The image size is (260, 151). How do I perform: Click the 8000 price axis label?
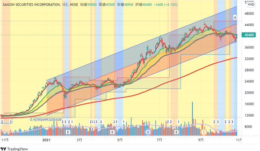(248, 127)
